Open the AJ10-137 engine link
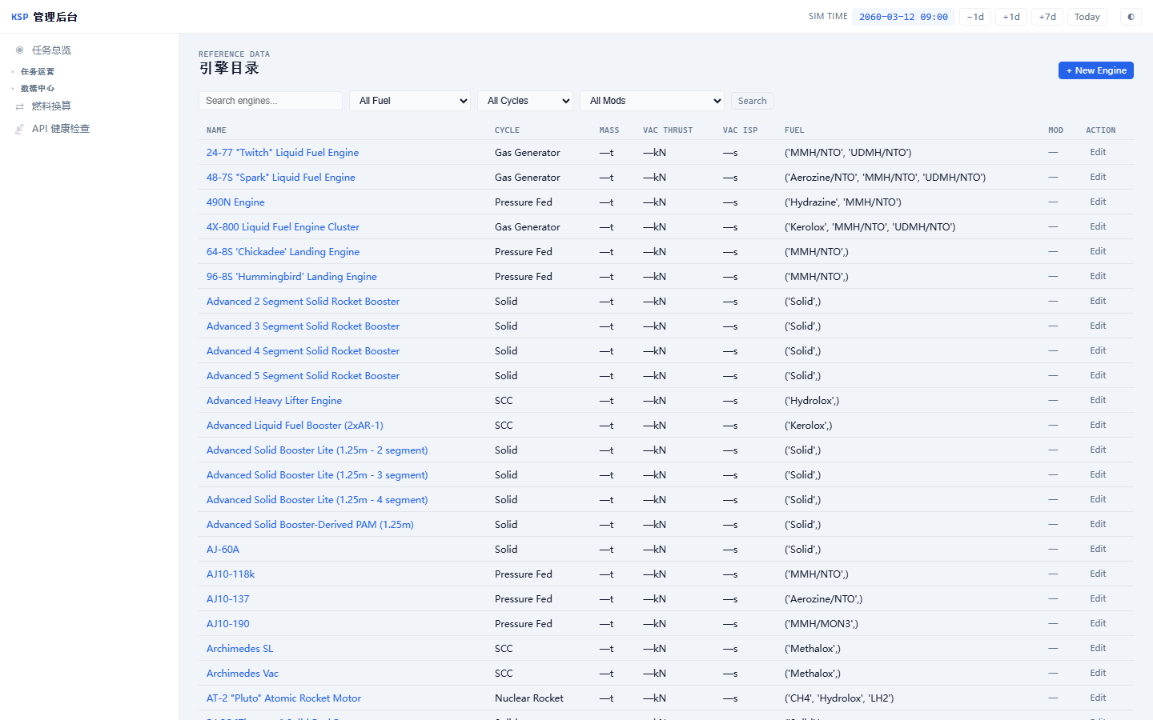Viewport: 1153px width, 720px height. (228, 599)
